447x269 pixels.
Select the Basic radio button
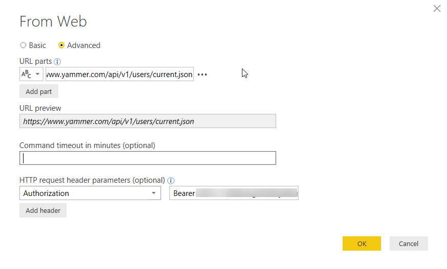tap(23, 45)
